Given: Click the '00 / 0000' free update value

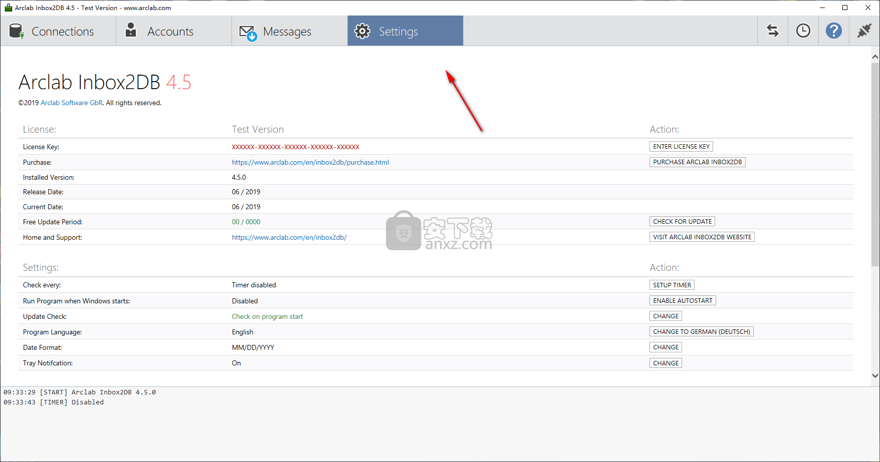Looking at the screenshot, I should pos(246,222).
